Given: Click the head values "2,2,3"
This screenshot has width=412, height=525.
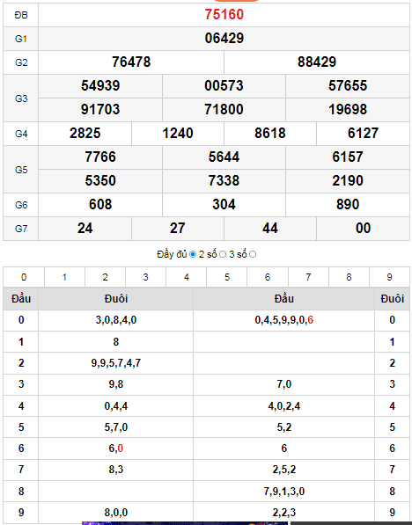Looking at the screenshot, I should click(284, 513).
